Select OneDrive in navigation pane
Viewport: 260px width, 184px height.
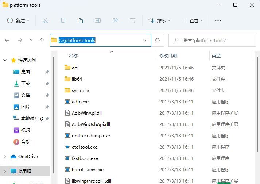click(x=28, y=156)
